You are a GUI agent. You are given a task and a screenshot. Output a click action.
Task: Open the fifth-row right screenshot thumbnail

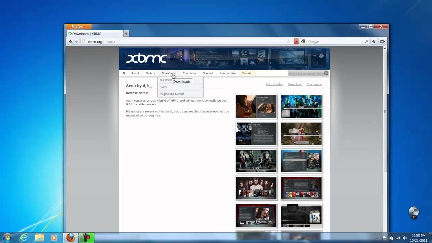(301, 216)
